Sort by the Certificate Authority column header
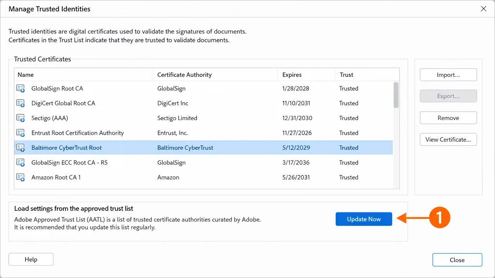The height and width of the screenshot is (278, 495). pyautogui.click(x=215, y=75)
